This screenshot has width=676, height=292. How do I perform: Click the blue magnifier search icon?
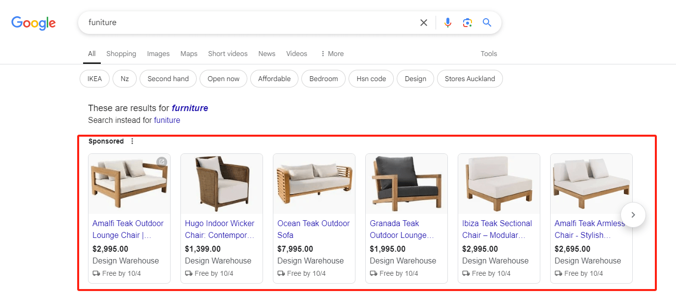coord(487,23)
